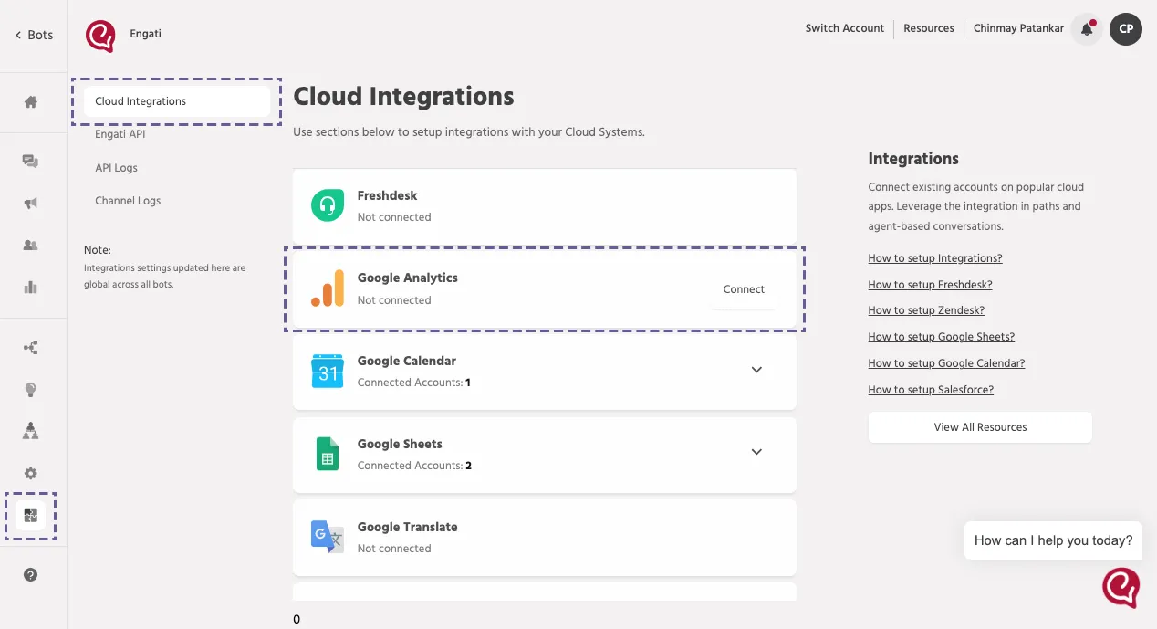Image resolution: width=1157 pixels, height=629 pixels.
Task: Go back to Bots
Action: pos(34,35)
